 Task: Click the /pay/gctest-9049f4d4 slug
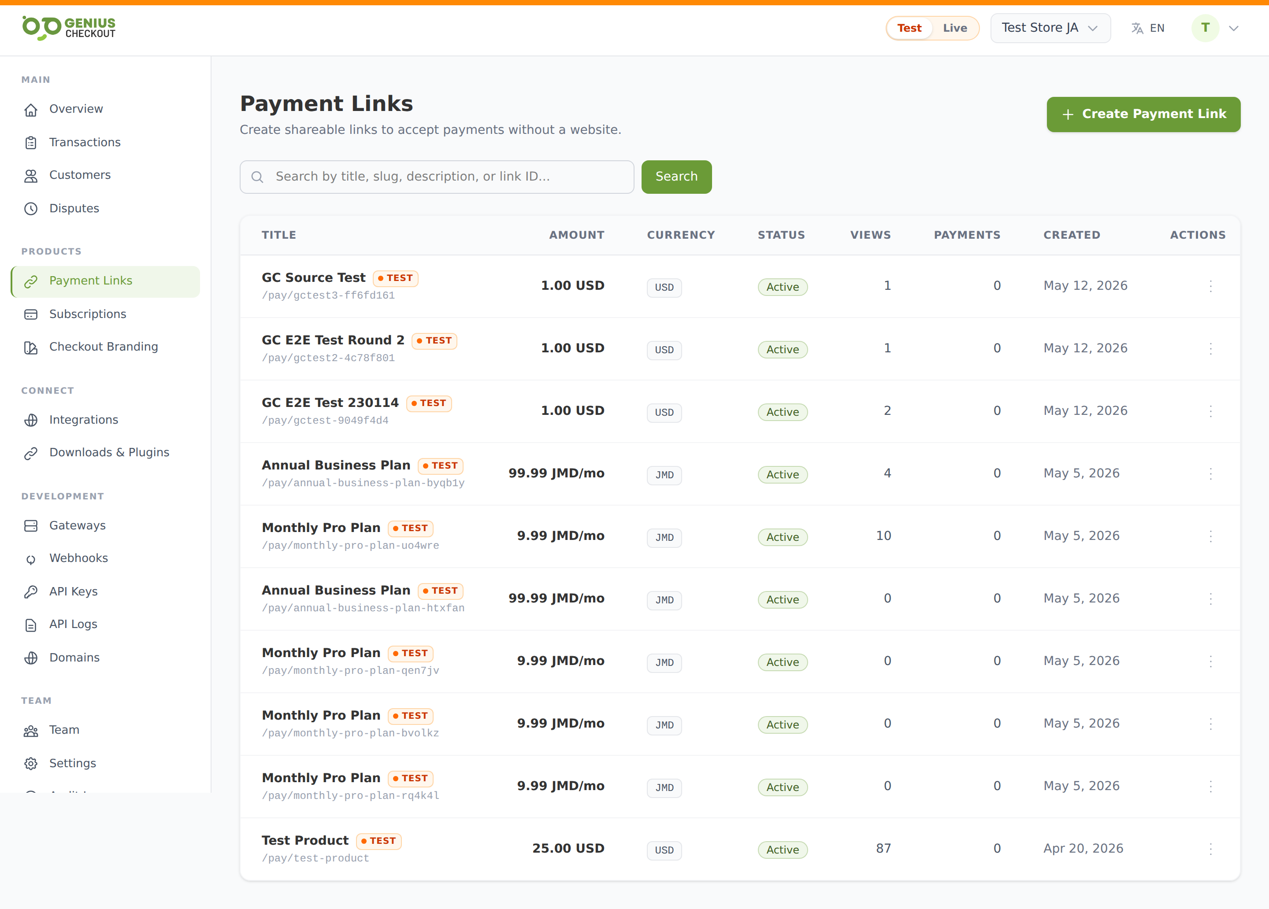click(x=325, y=420)
